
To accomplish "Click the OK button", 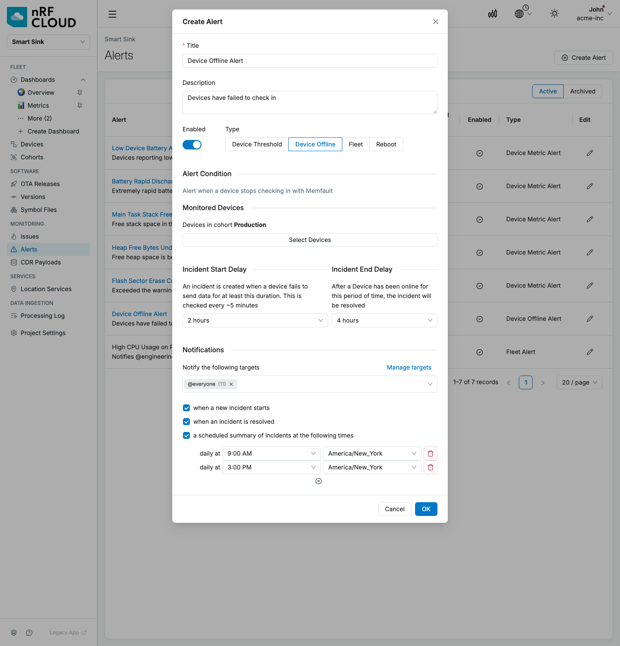I will pos(426,509).
